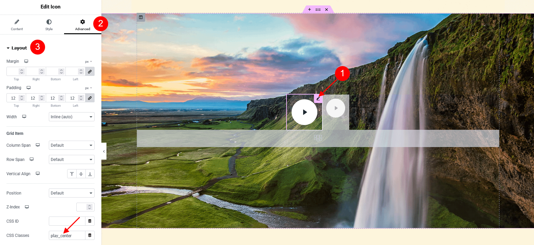Click the Grid Item heading
This screenshot has width=534, height=245.
tap(15, 134)
